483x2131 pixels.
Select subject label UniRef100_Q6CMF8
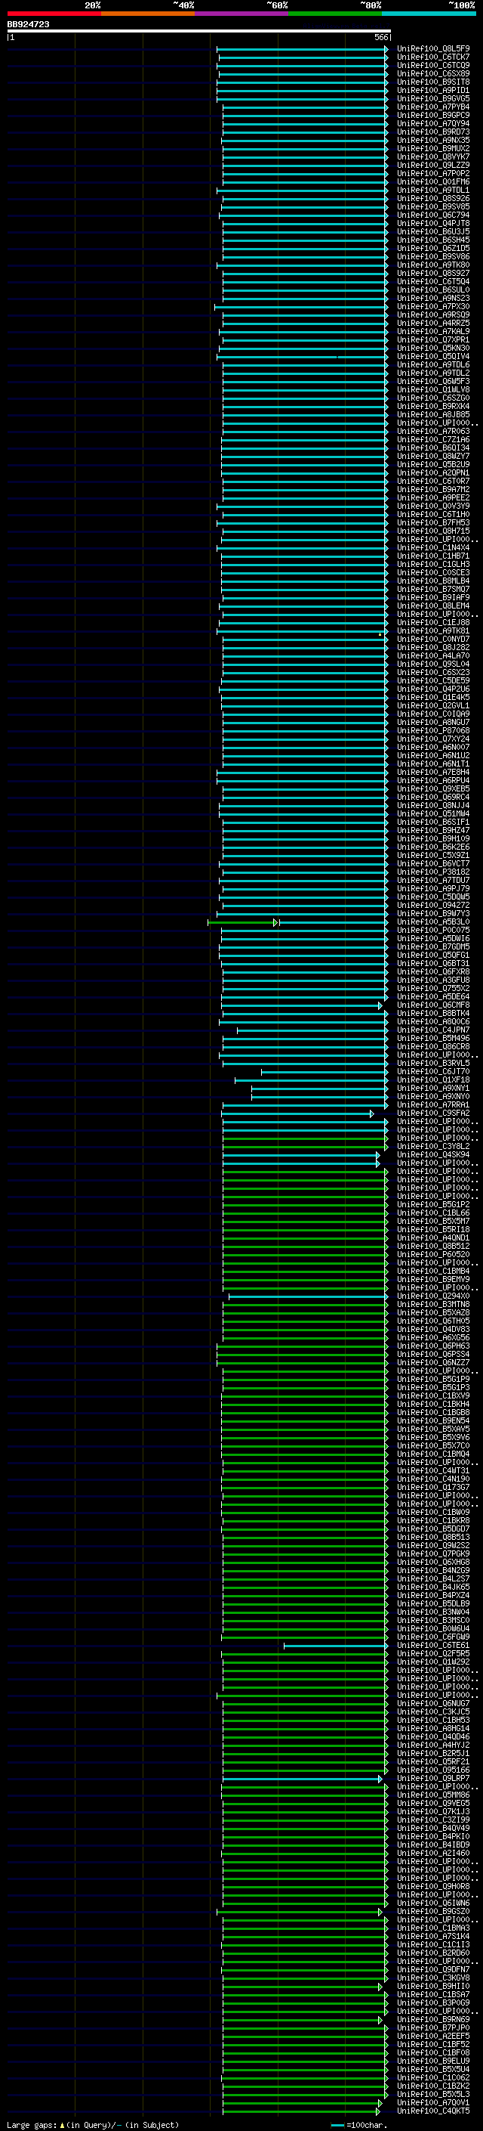coord(433,1005)
